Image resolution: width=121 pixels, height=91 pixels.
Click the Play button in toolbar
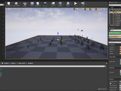[x=76, y=4]
